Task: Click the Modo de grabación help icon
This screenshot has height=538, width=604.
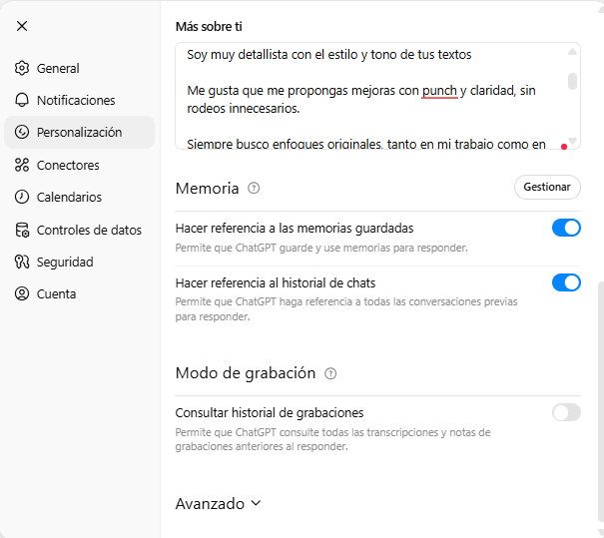Action: 330,373
